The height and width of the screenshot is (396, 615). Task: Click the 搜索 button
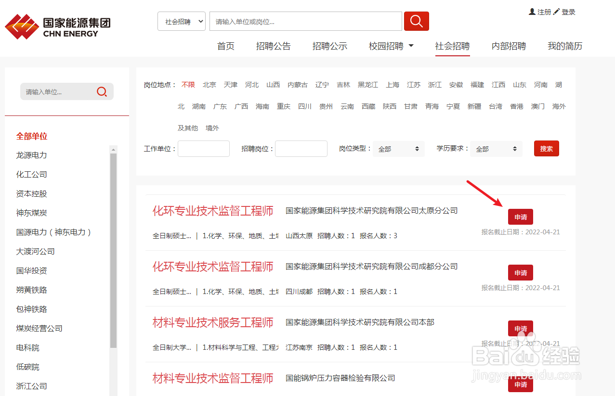[x=546, y=148]
